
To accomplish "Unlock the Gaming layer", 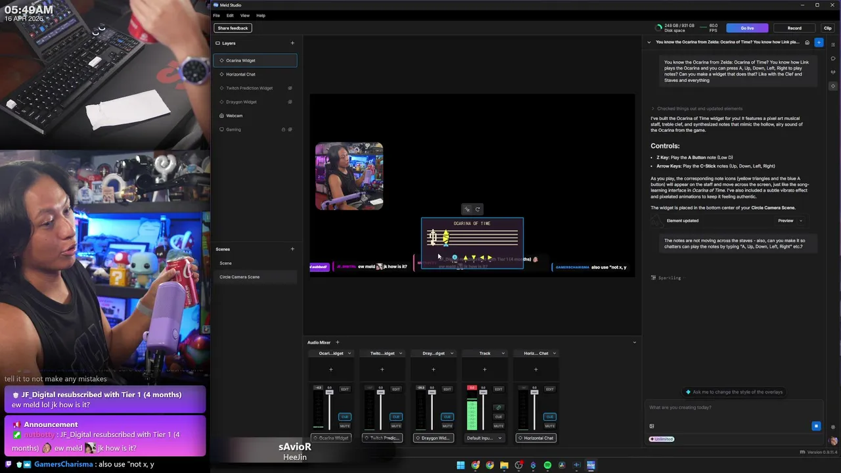I will 283,129.
